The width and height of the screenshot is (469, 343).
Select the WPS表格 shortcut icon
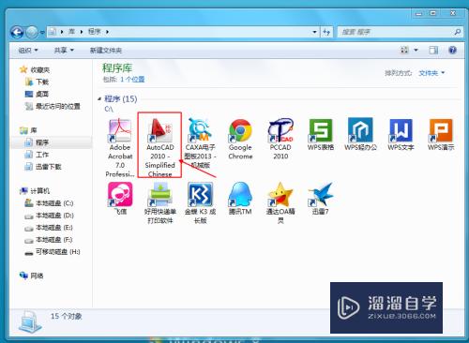(x=321, y=130)
